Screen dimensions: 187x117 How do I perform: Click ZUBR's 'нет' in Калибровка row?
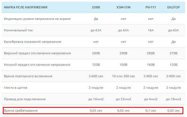tap(96, 42)
